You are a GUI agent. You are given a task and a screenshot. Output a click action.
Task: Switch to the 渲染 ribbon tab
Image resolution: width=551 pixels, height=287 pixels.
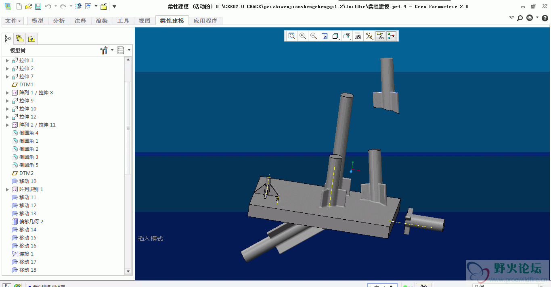tap(102, 21)
